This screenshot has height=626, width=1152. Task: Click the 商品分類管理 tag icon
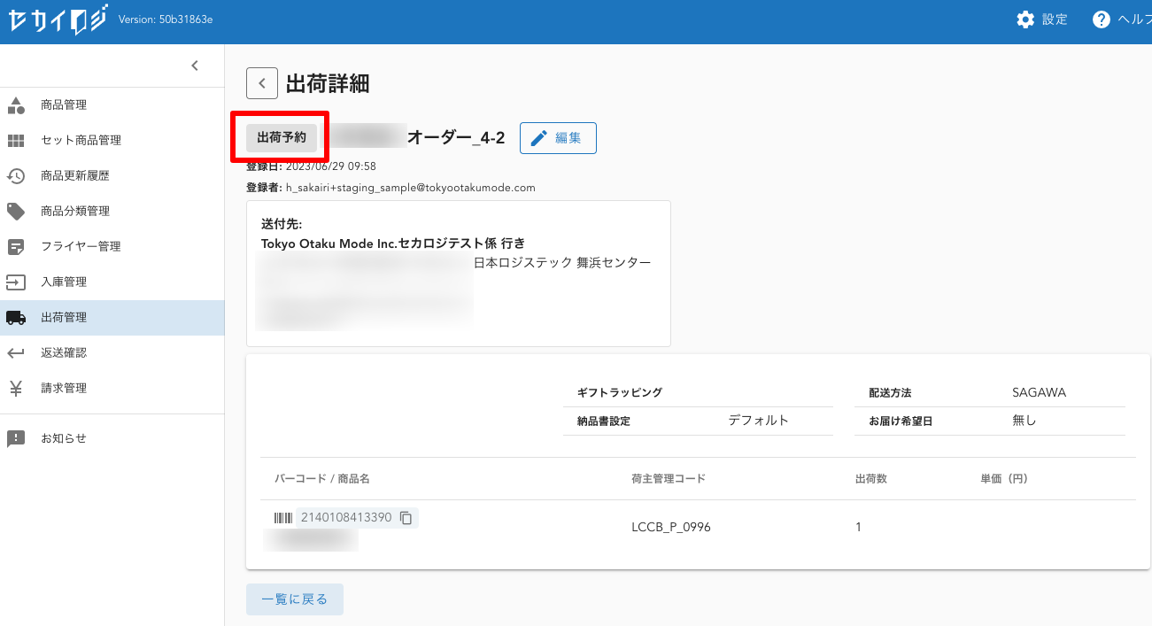16,212
